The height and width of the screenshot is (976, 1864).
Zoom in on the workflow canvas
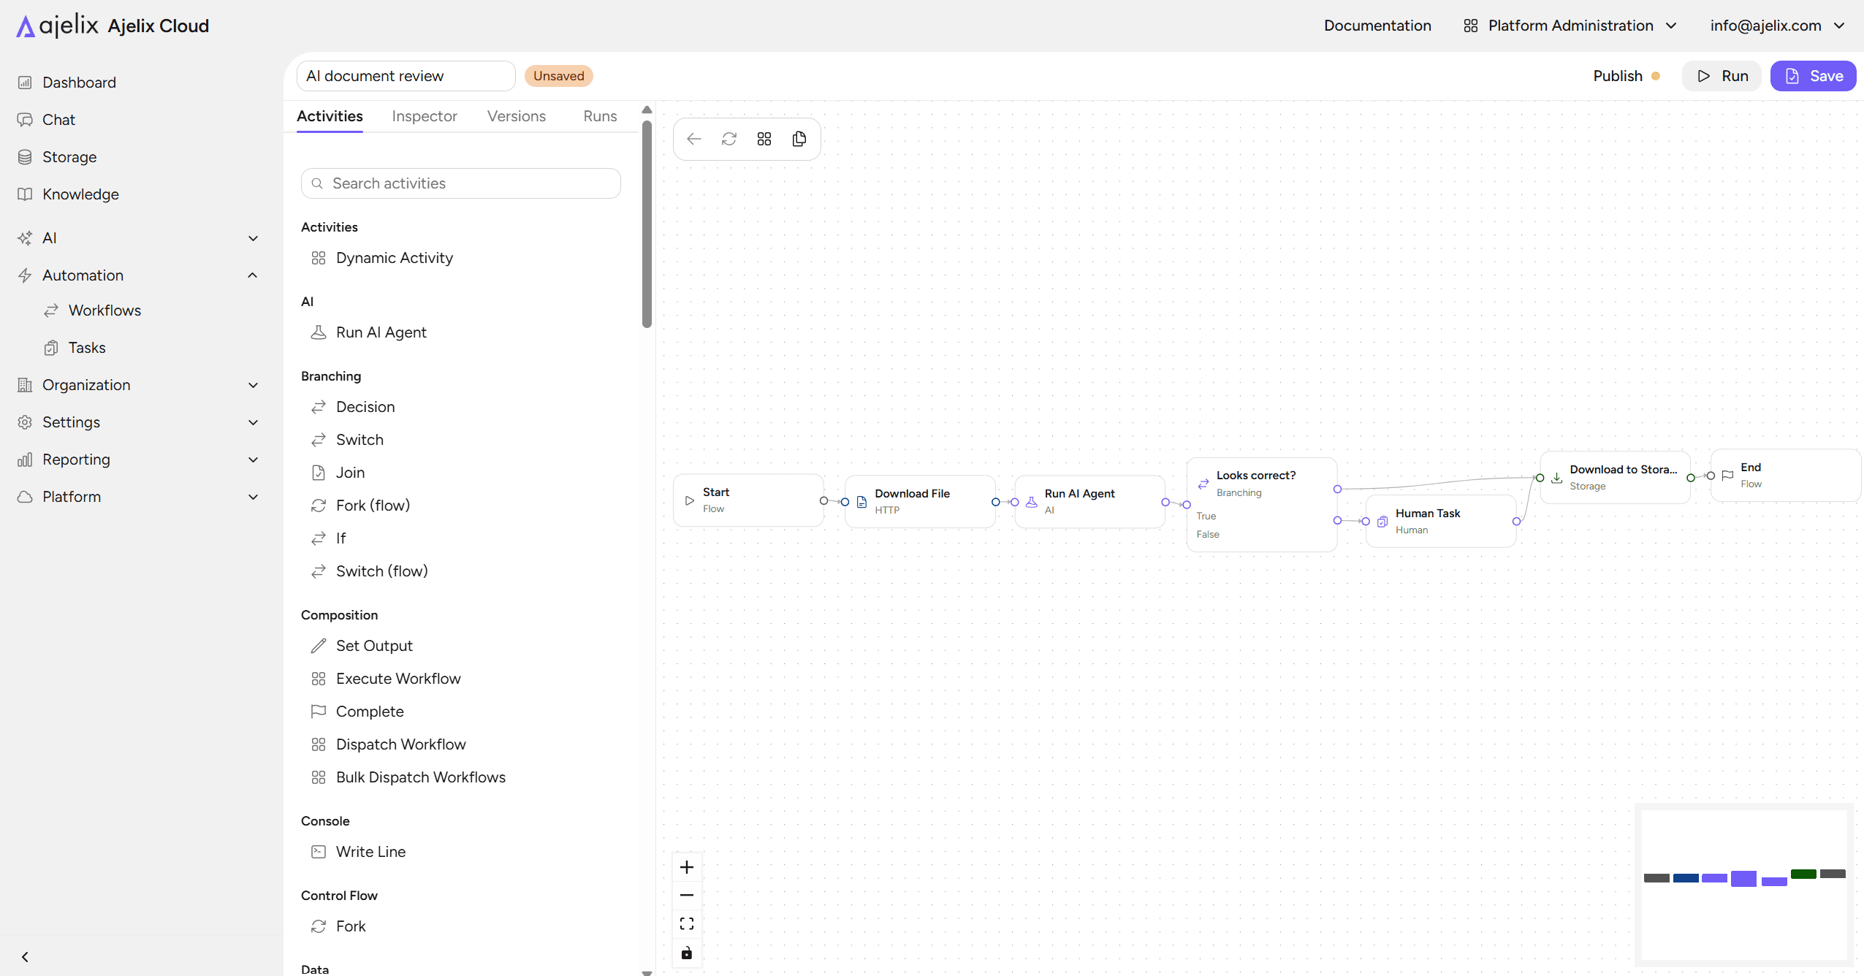687,867
